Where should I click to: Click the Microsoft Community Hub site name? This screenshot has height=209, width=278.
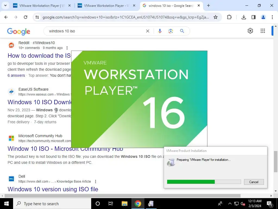(40, 136)
